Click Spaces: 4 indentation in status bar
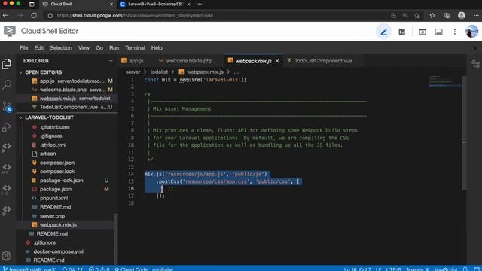Screen dimensions: 482x271 (x=416, y=269)
